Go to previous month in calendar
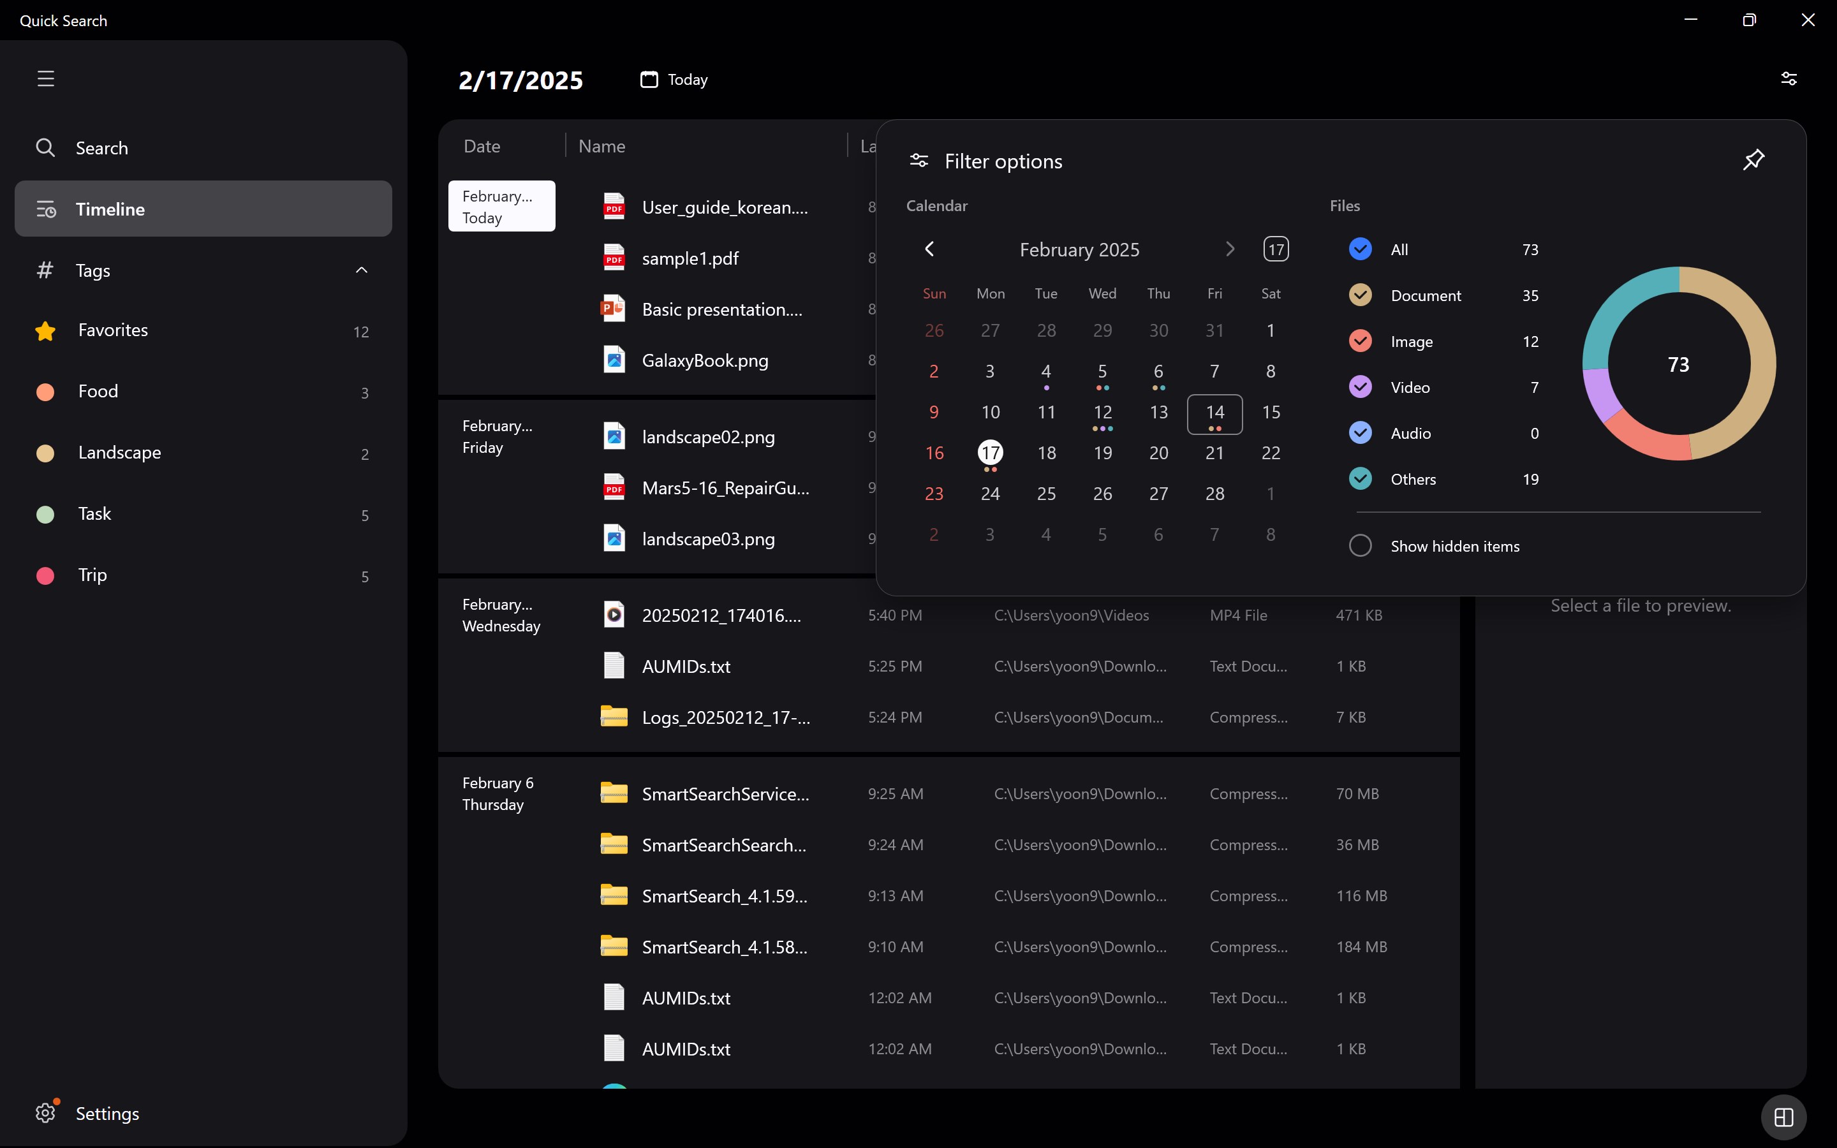The height and width of the screenshot is (1148, 1837). [x=929, y=249]
